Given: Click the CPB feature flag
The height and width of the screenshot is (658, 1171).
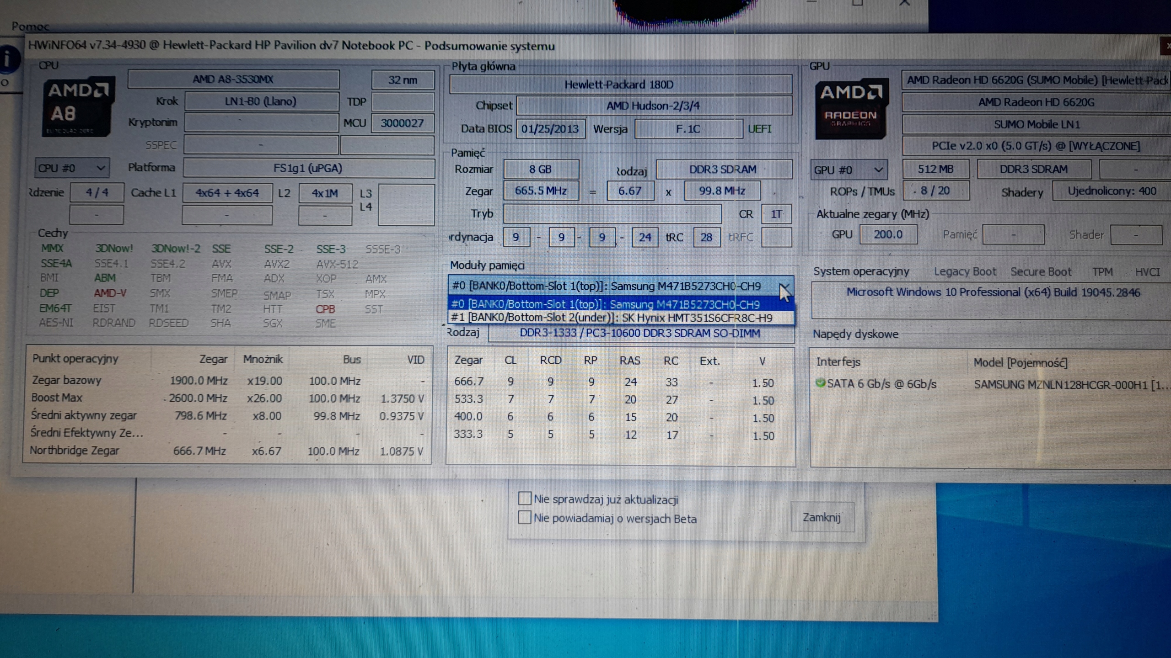Looking at the screenshot, I should pos(325,309).
